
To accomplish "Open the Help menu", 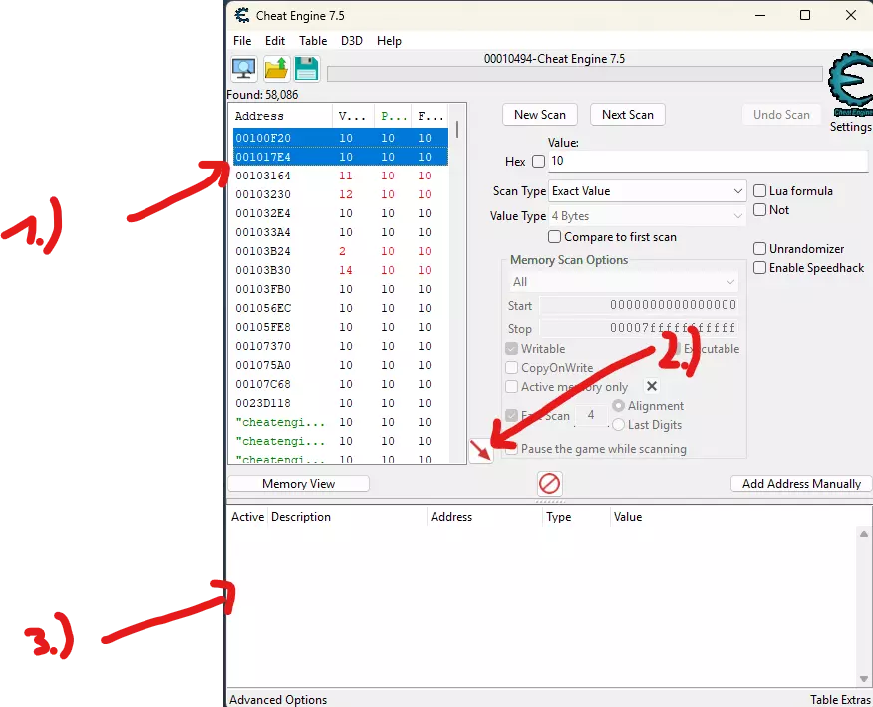I will pos(389,41).
